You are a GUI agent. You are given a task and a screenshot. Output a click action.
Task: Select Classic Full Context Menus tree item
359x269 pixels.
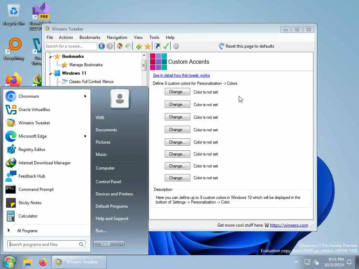pos(91,82)
